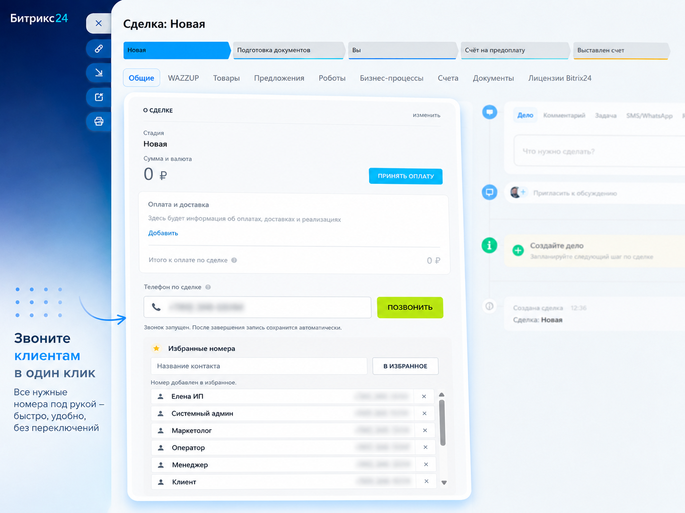Remove Елена ИП from favorites
Viewport: 685px width, 513px height.
[424, 396]
